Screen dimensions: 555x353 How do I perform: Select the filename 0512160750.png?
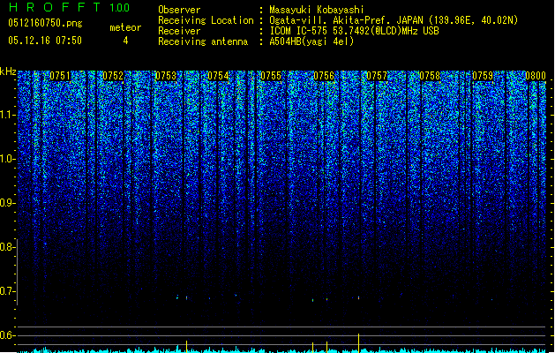[45, 24]
